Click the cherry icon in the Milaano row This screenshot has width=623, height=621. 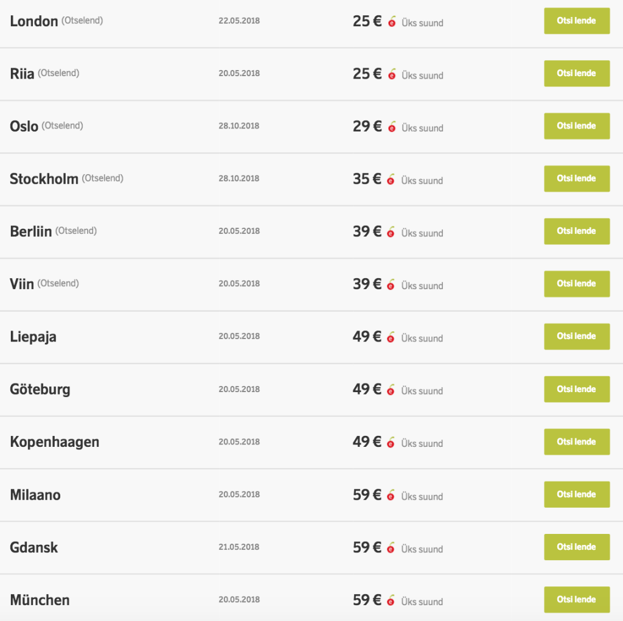(x=392, y=496)
